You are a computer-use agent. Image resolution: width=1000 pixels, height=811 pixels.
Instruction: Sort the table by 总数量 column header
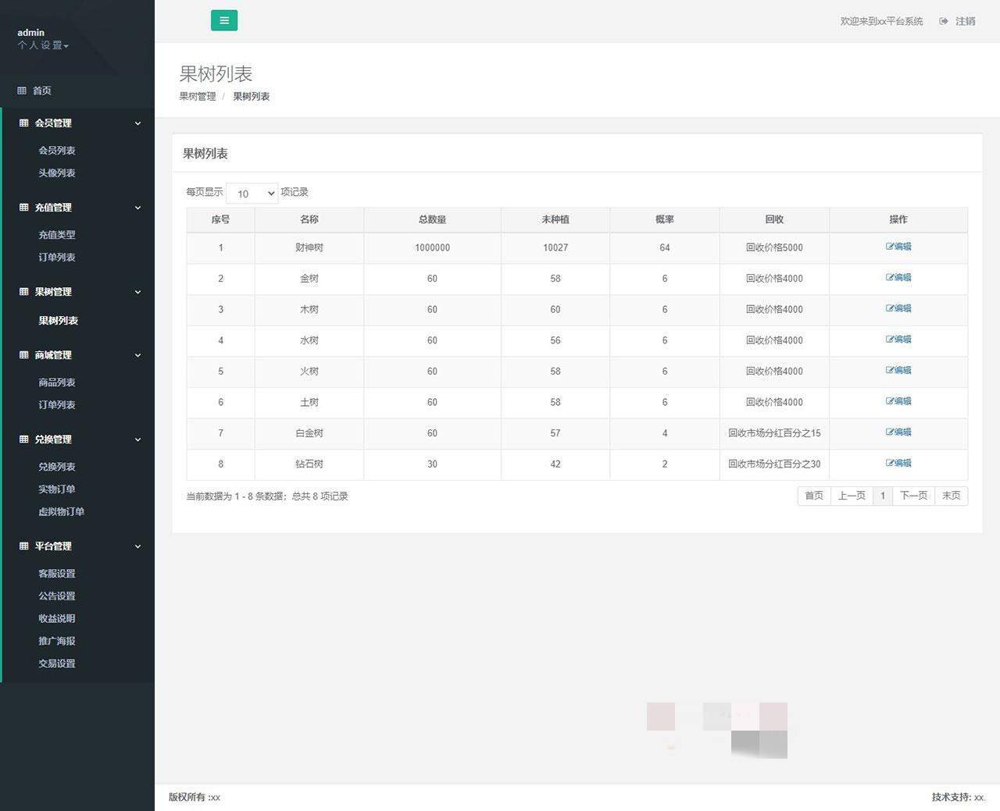pos(432,220)
